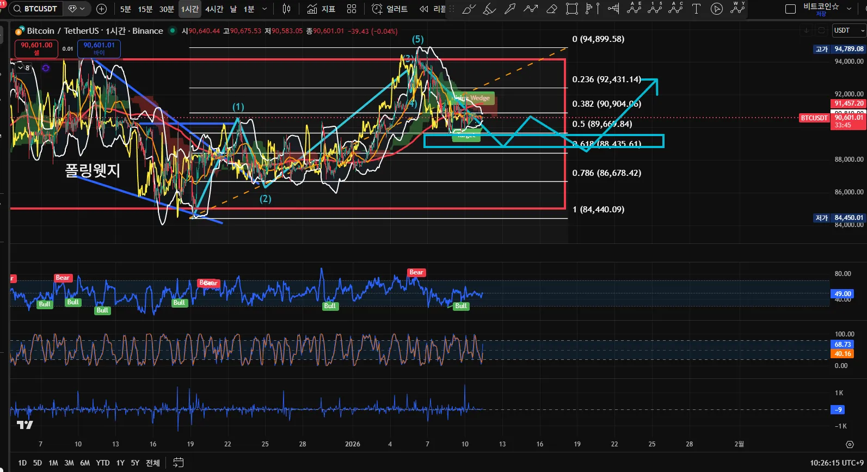The height and width of the screenshot is (472, 867).
Task: Open chart settings gear on time axis
Action: [850, 445]
